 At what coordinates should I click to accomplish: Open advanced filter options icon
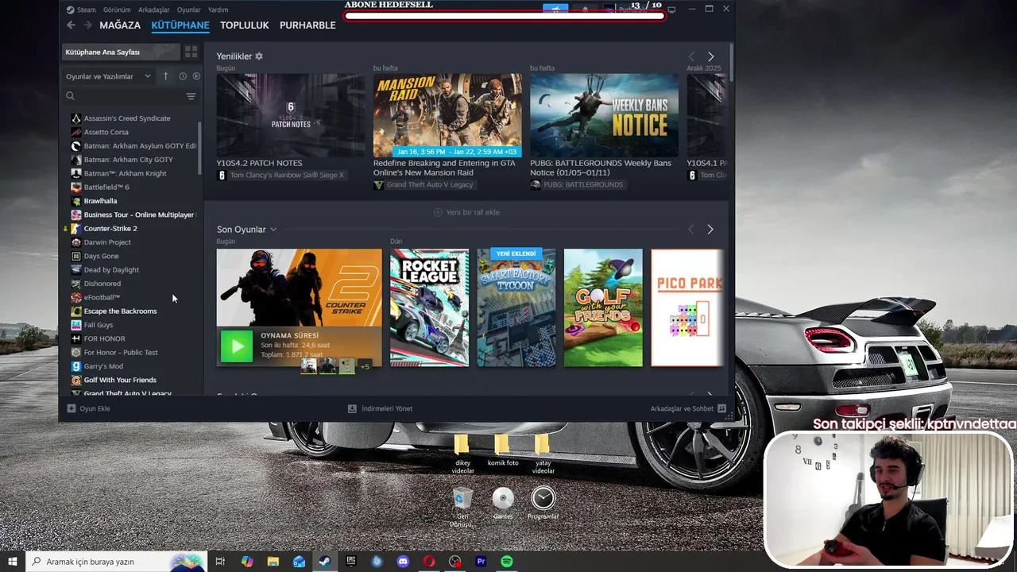click(191, 96)
